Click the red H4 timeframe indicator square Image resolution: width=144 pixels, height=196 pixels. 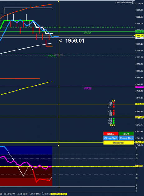click(114, 115)
